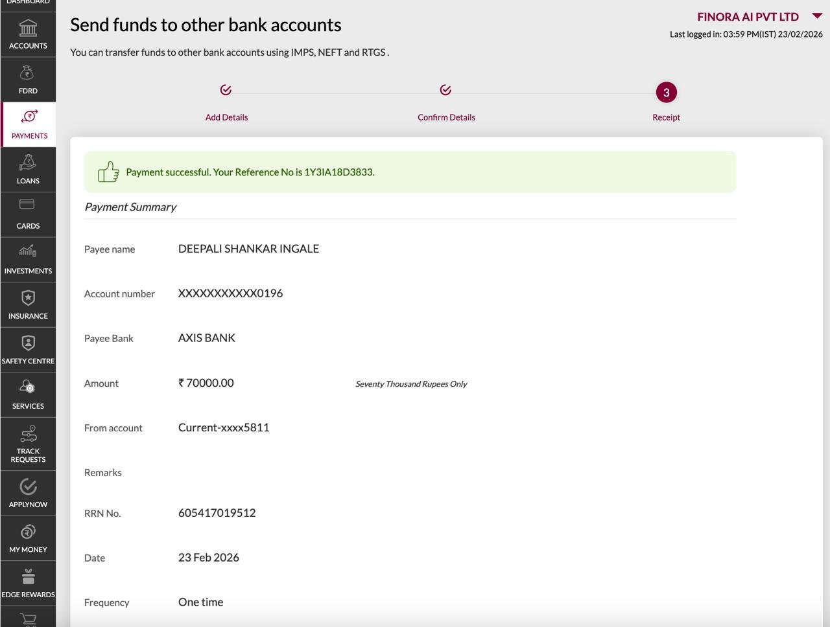Open the FDRD money bag icon
Image resolution: width=830 pixels, height=627 pixels.
click(28, 74)
